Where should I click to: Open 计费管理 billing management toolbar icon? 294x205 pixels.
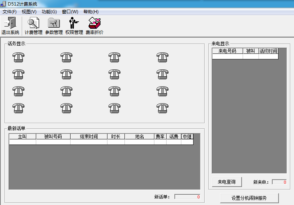click(33, 23)
